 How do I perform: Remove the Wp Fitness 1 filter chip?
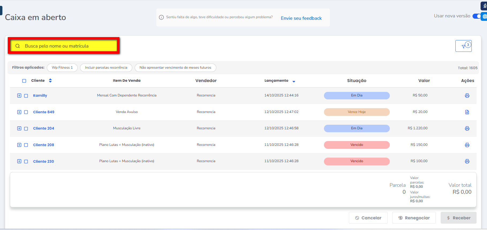62,68
